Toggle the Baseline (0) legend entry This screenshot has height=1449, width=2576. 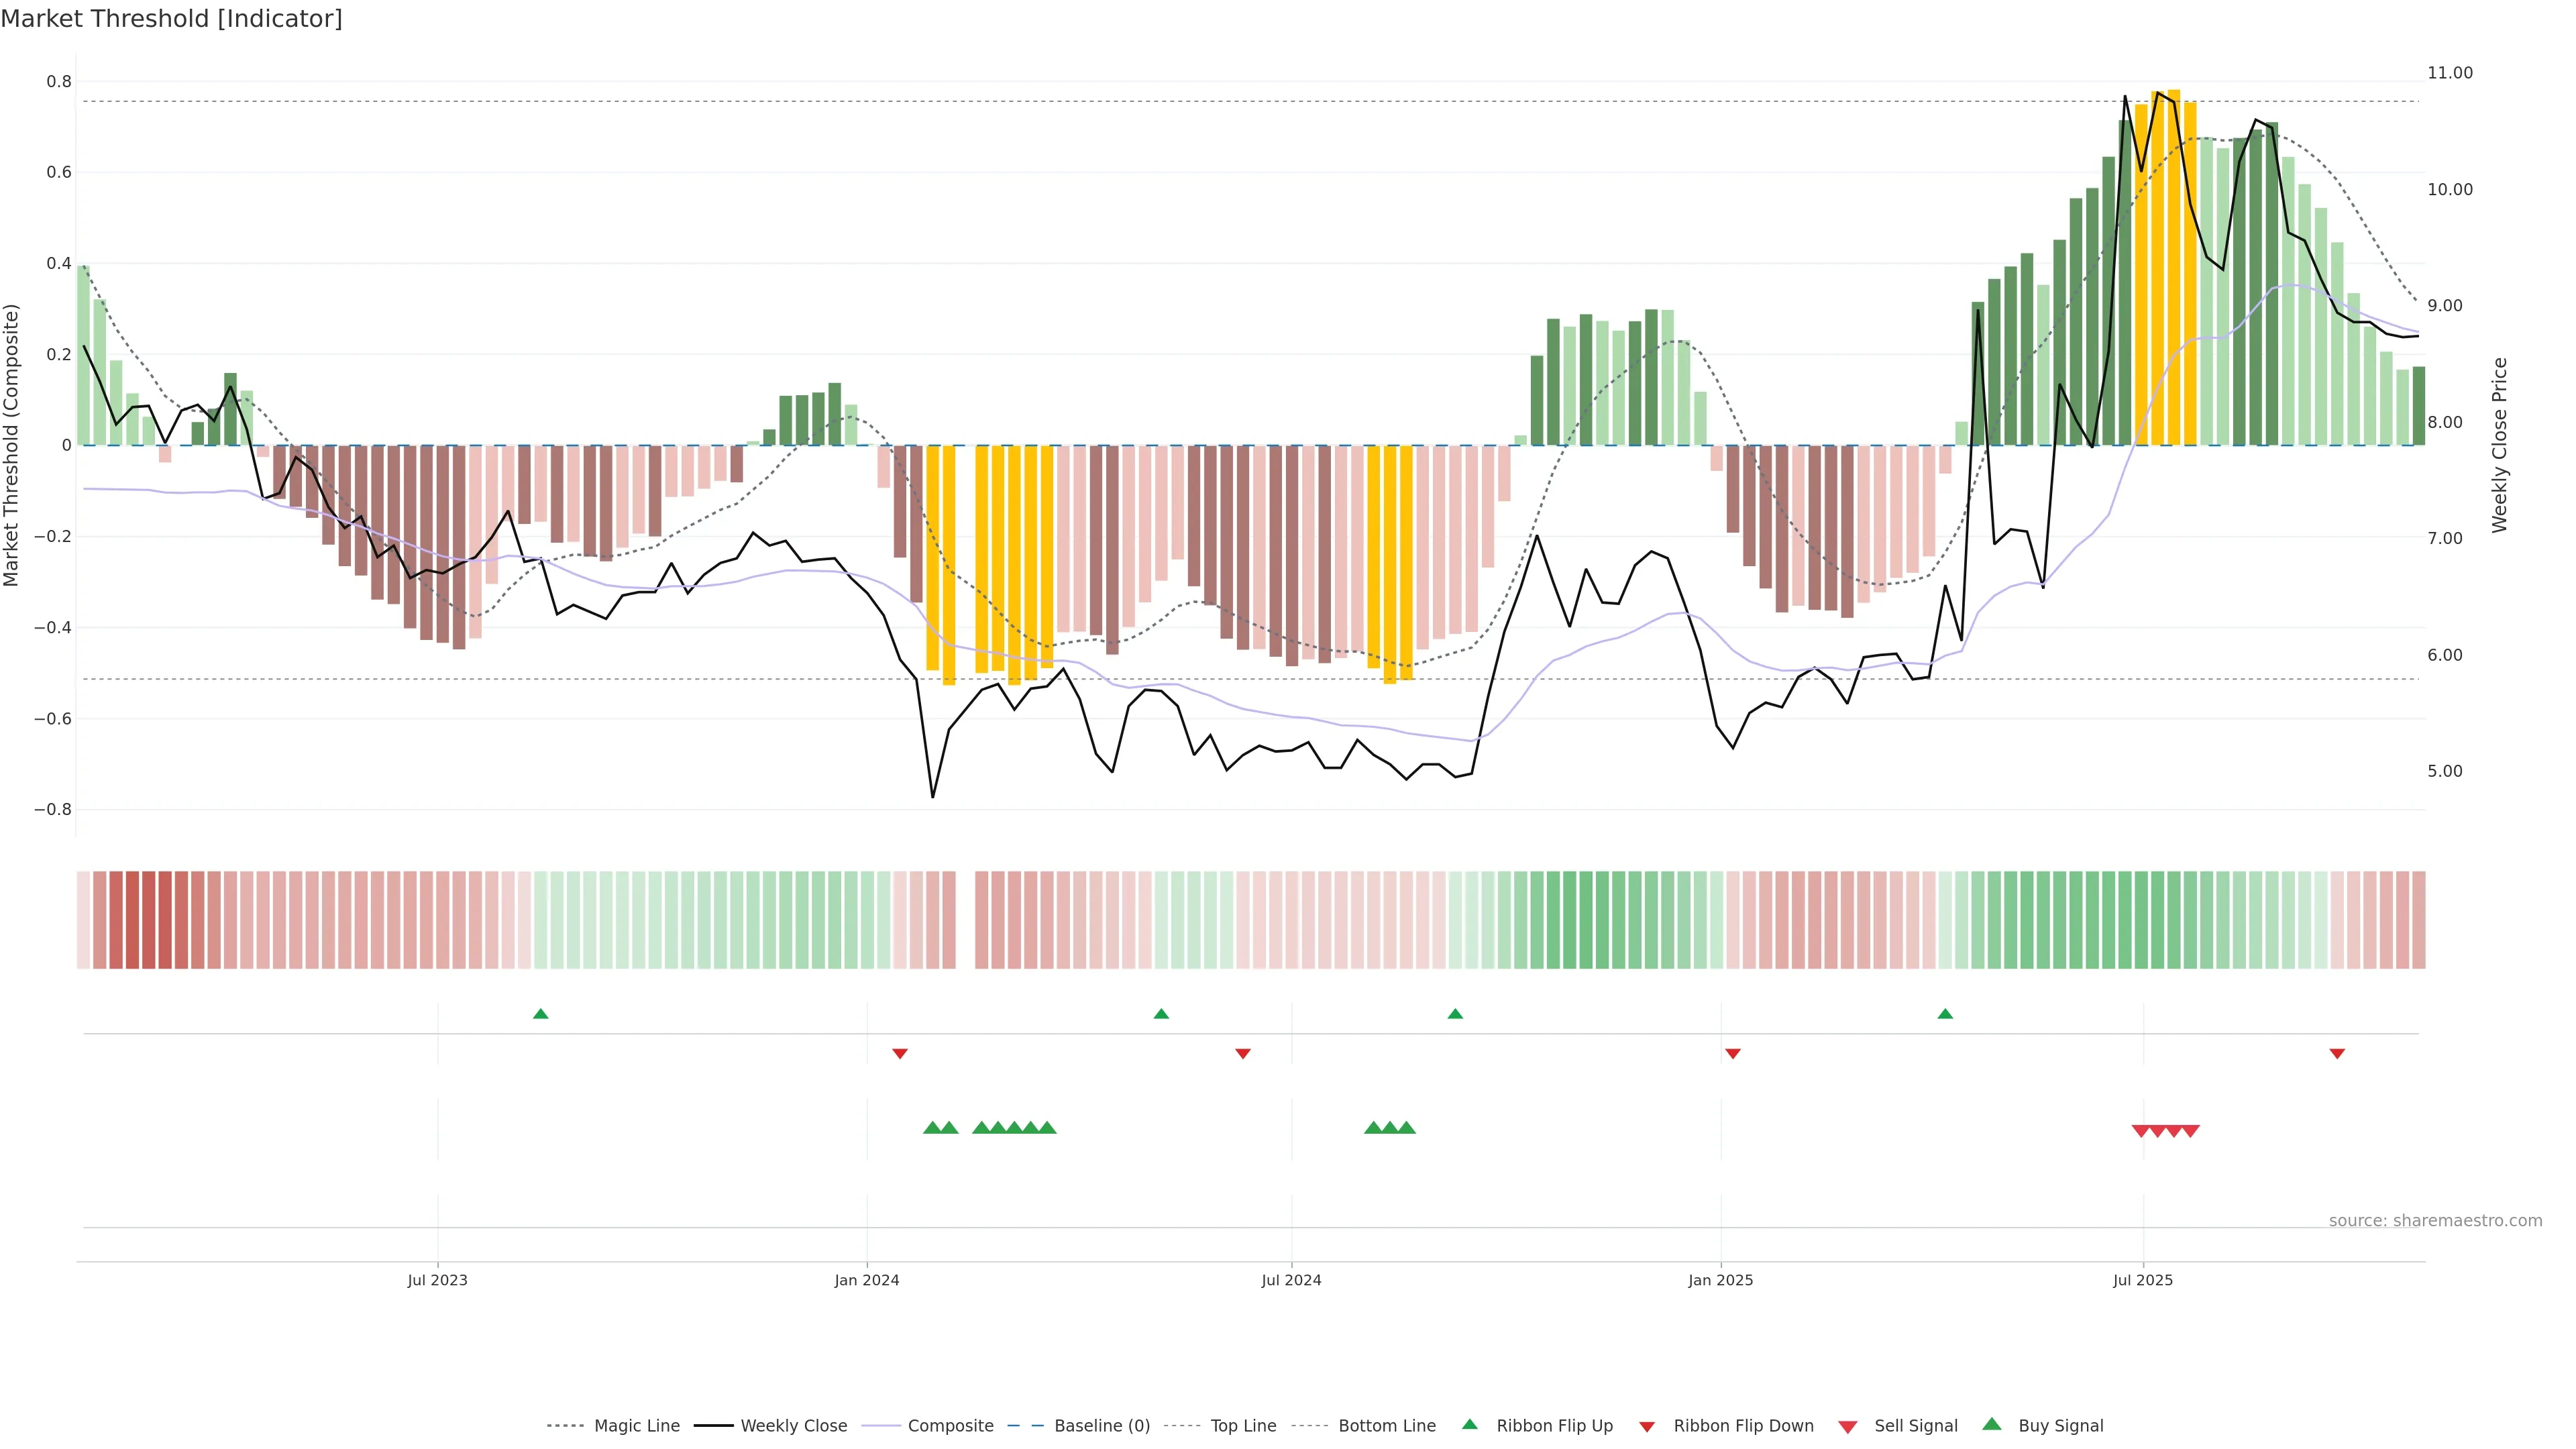[1101, 1426]
